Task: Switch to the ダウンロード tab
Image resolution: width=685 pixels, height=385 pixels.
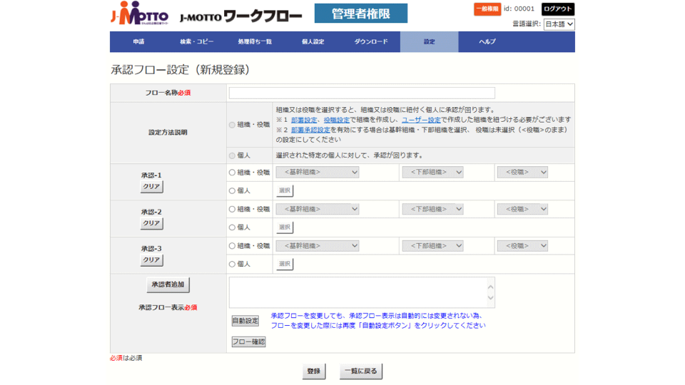Action: click(x=371, y=42)
